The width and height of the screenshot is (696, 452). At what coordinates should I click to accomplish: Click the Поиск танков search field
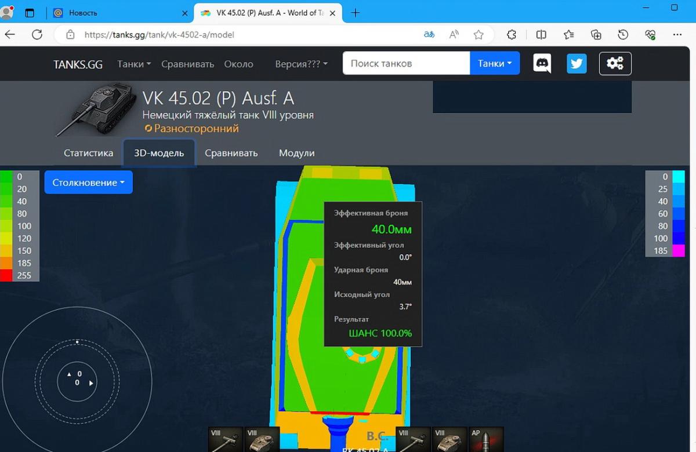tap(406, 64)
